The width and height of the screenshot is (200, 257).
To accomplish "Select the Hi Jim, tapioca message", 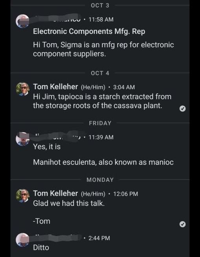I will point(102,101).
